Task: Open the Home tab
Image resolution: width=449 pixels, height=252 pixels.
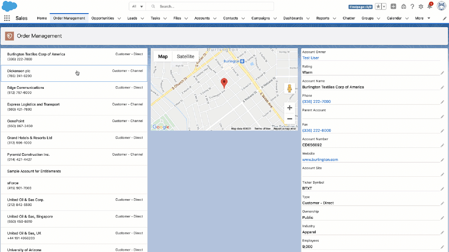Action: pyautogui.click(x=42, y=18)
